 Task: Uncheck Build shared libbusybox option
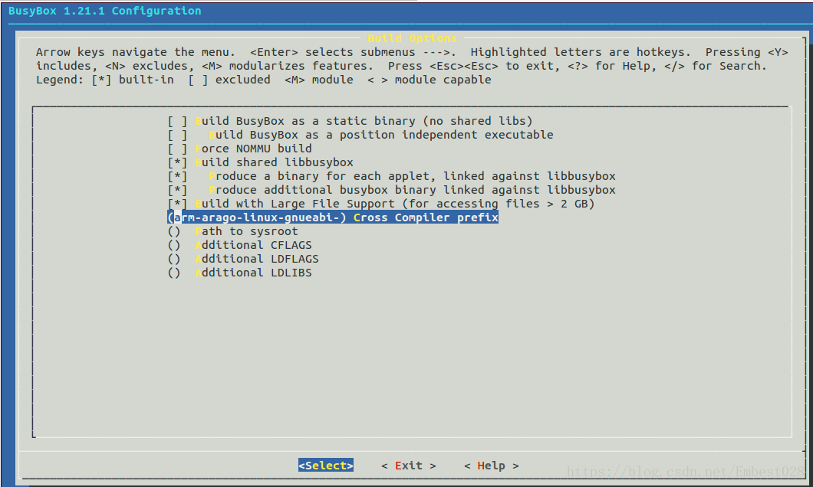click(x=177, y=162)
